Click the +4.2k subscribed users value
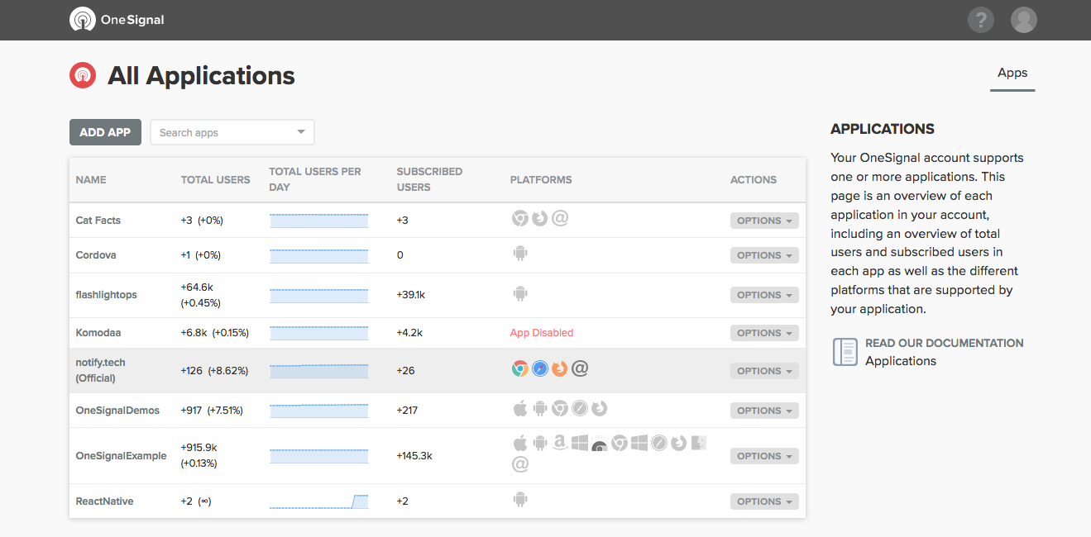Screen dimensions: 1091x537 click(x=409, y=333)
